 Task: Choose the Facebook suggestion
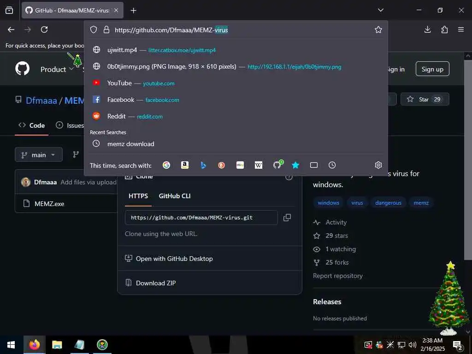[236, 100]
